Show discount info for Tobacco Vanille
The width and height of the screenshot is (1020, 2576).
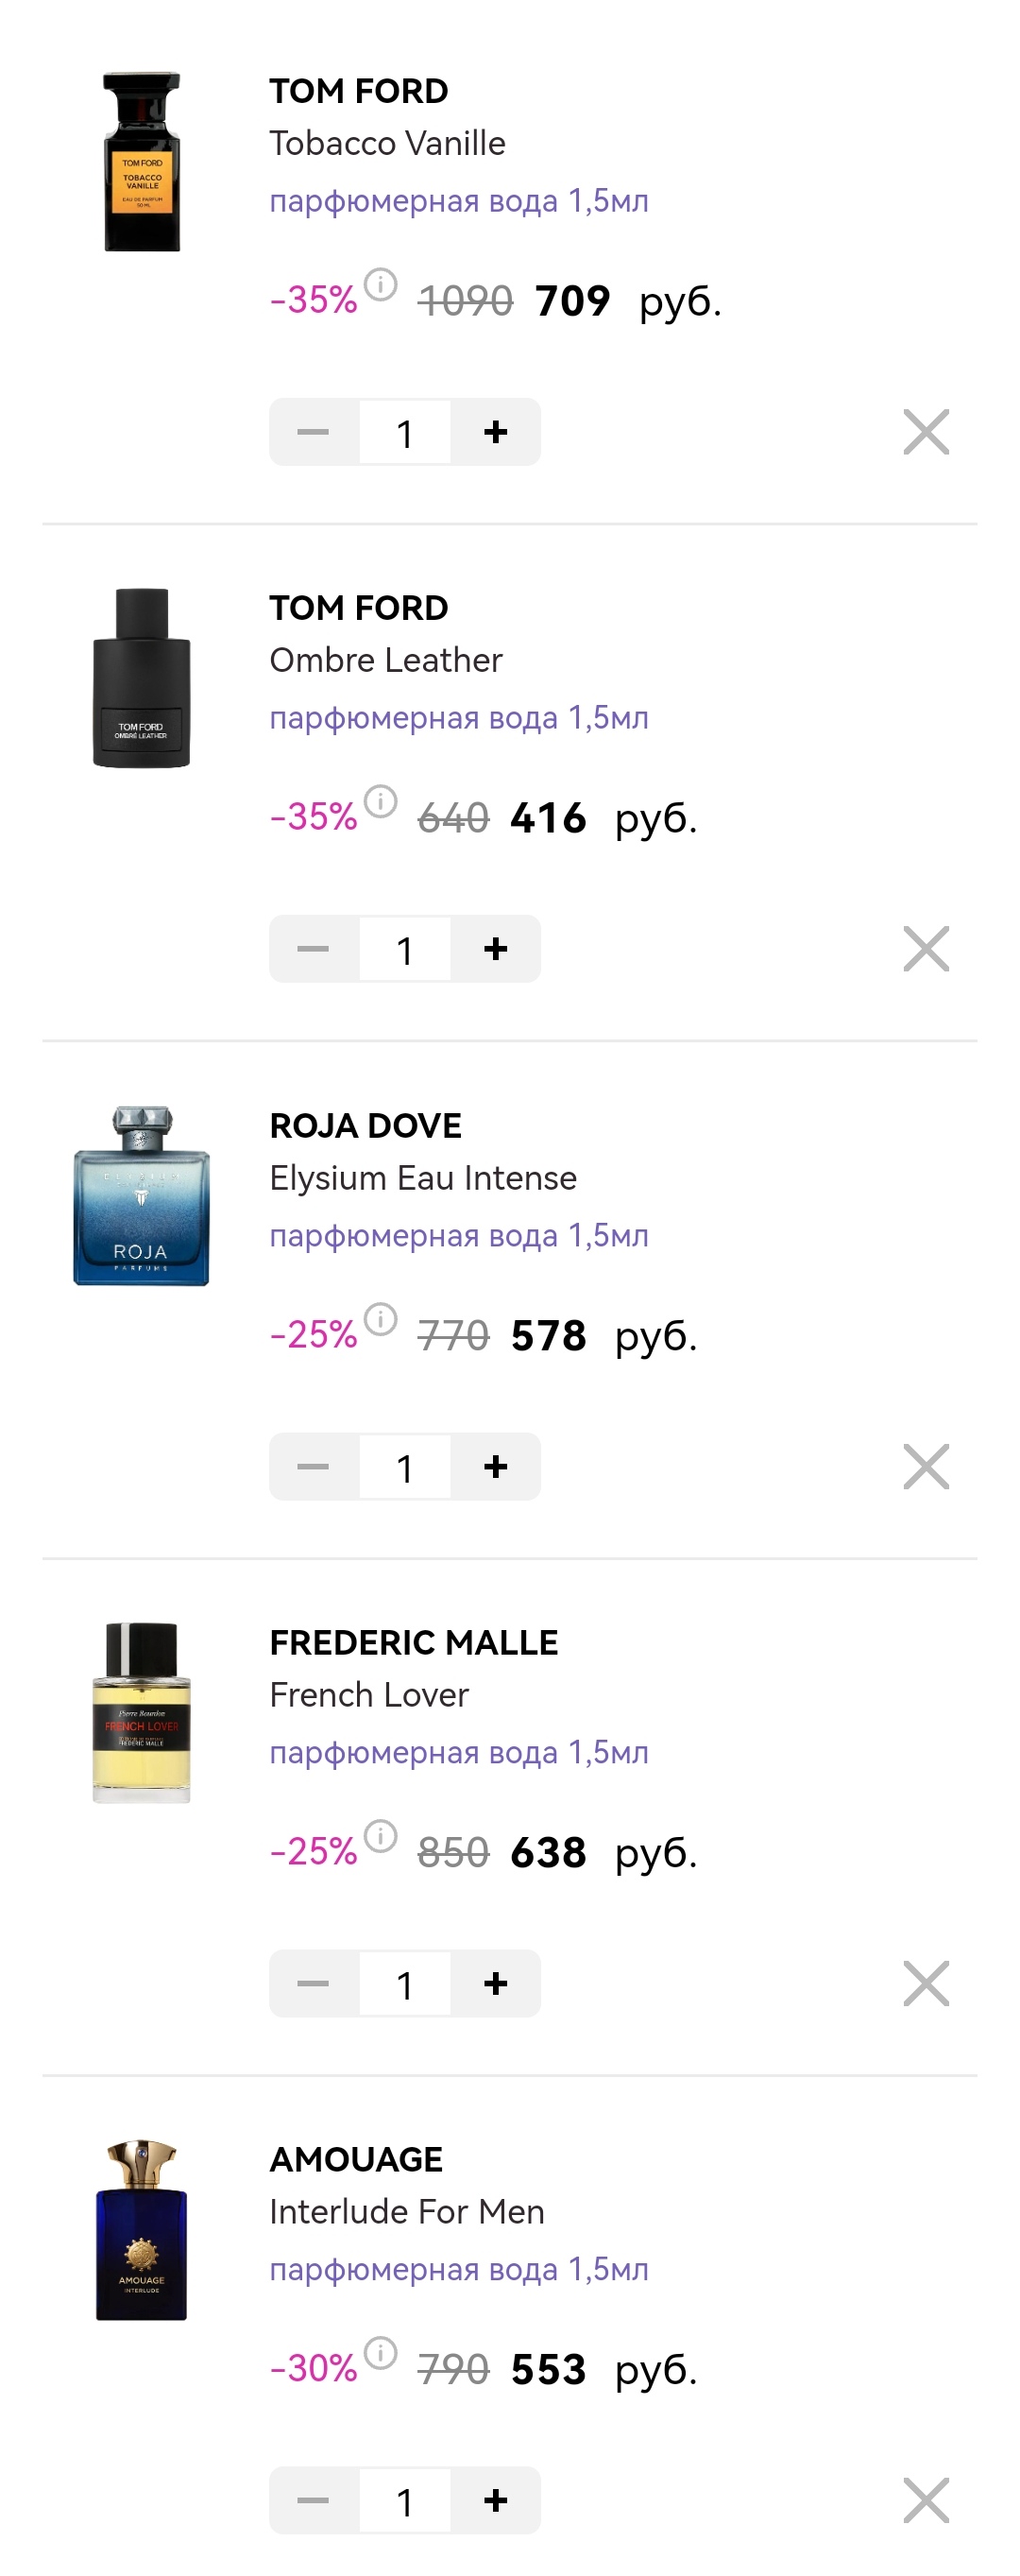[x=381, y=284]
